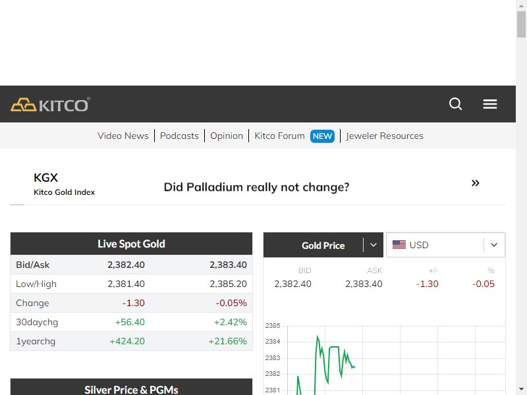Visit Kitco Forum link
The width and height of the screenshot is (527, 395).
pyautogui.click(x=279, y=136)
